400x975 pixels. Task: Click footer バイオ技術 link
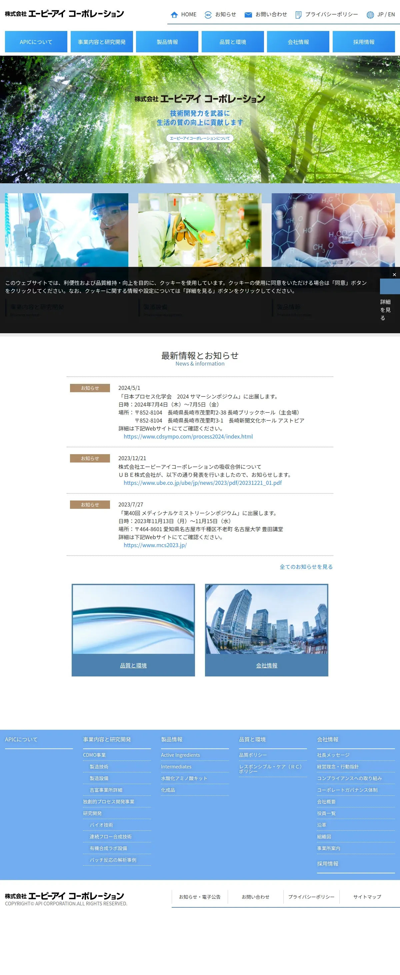(x=101, y=825)
